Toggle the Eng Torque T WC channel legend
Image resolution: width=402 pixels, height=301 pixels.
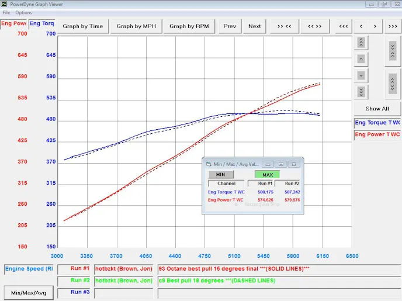coord(377,123)
